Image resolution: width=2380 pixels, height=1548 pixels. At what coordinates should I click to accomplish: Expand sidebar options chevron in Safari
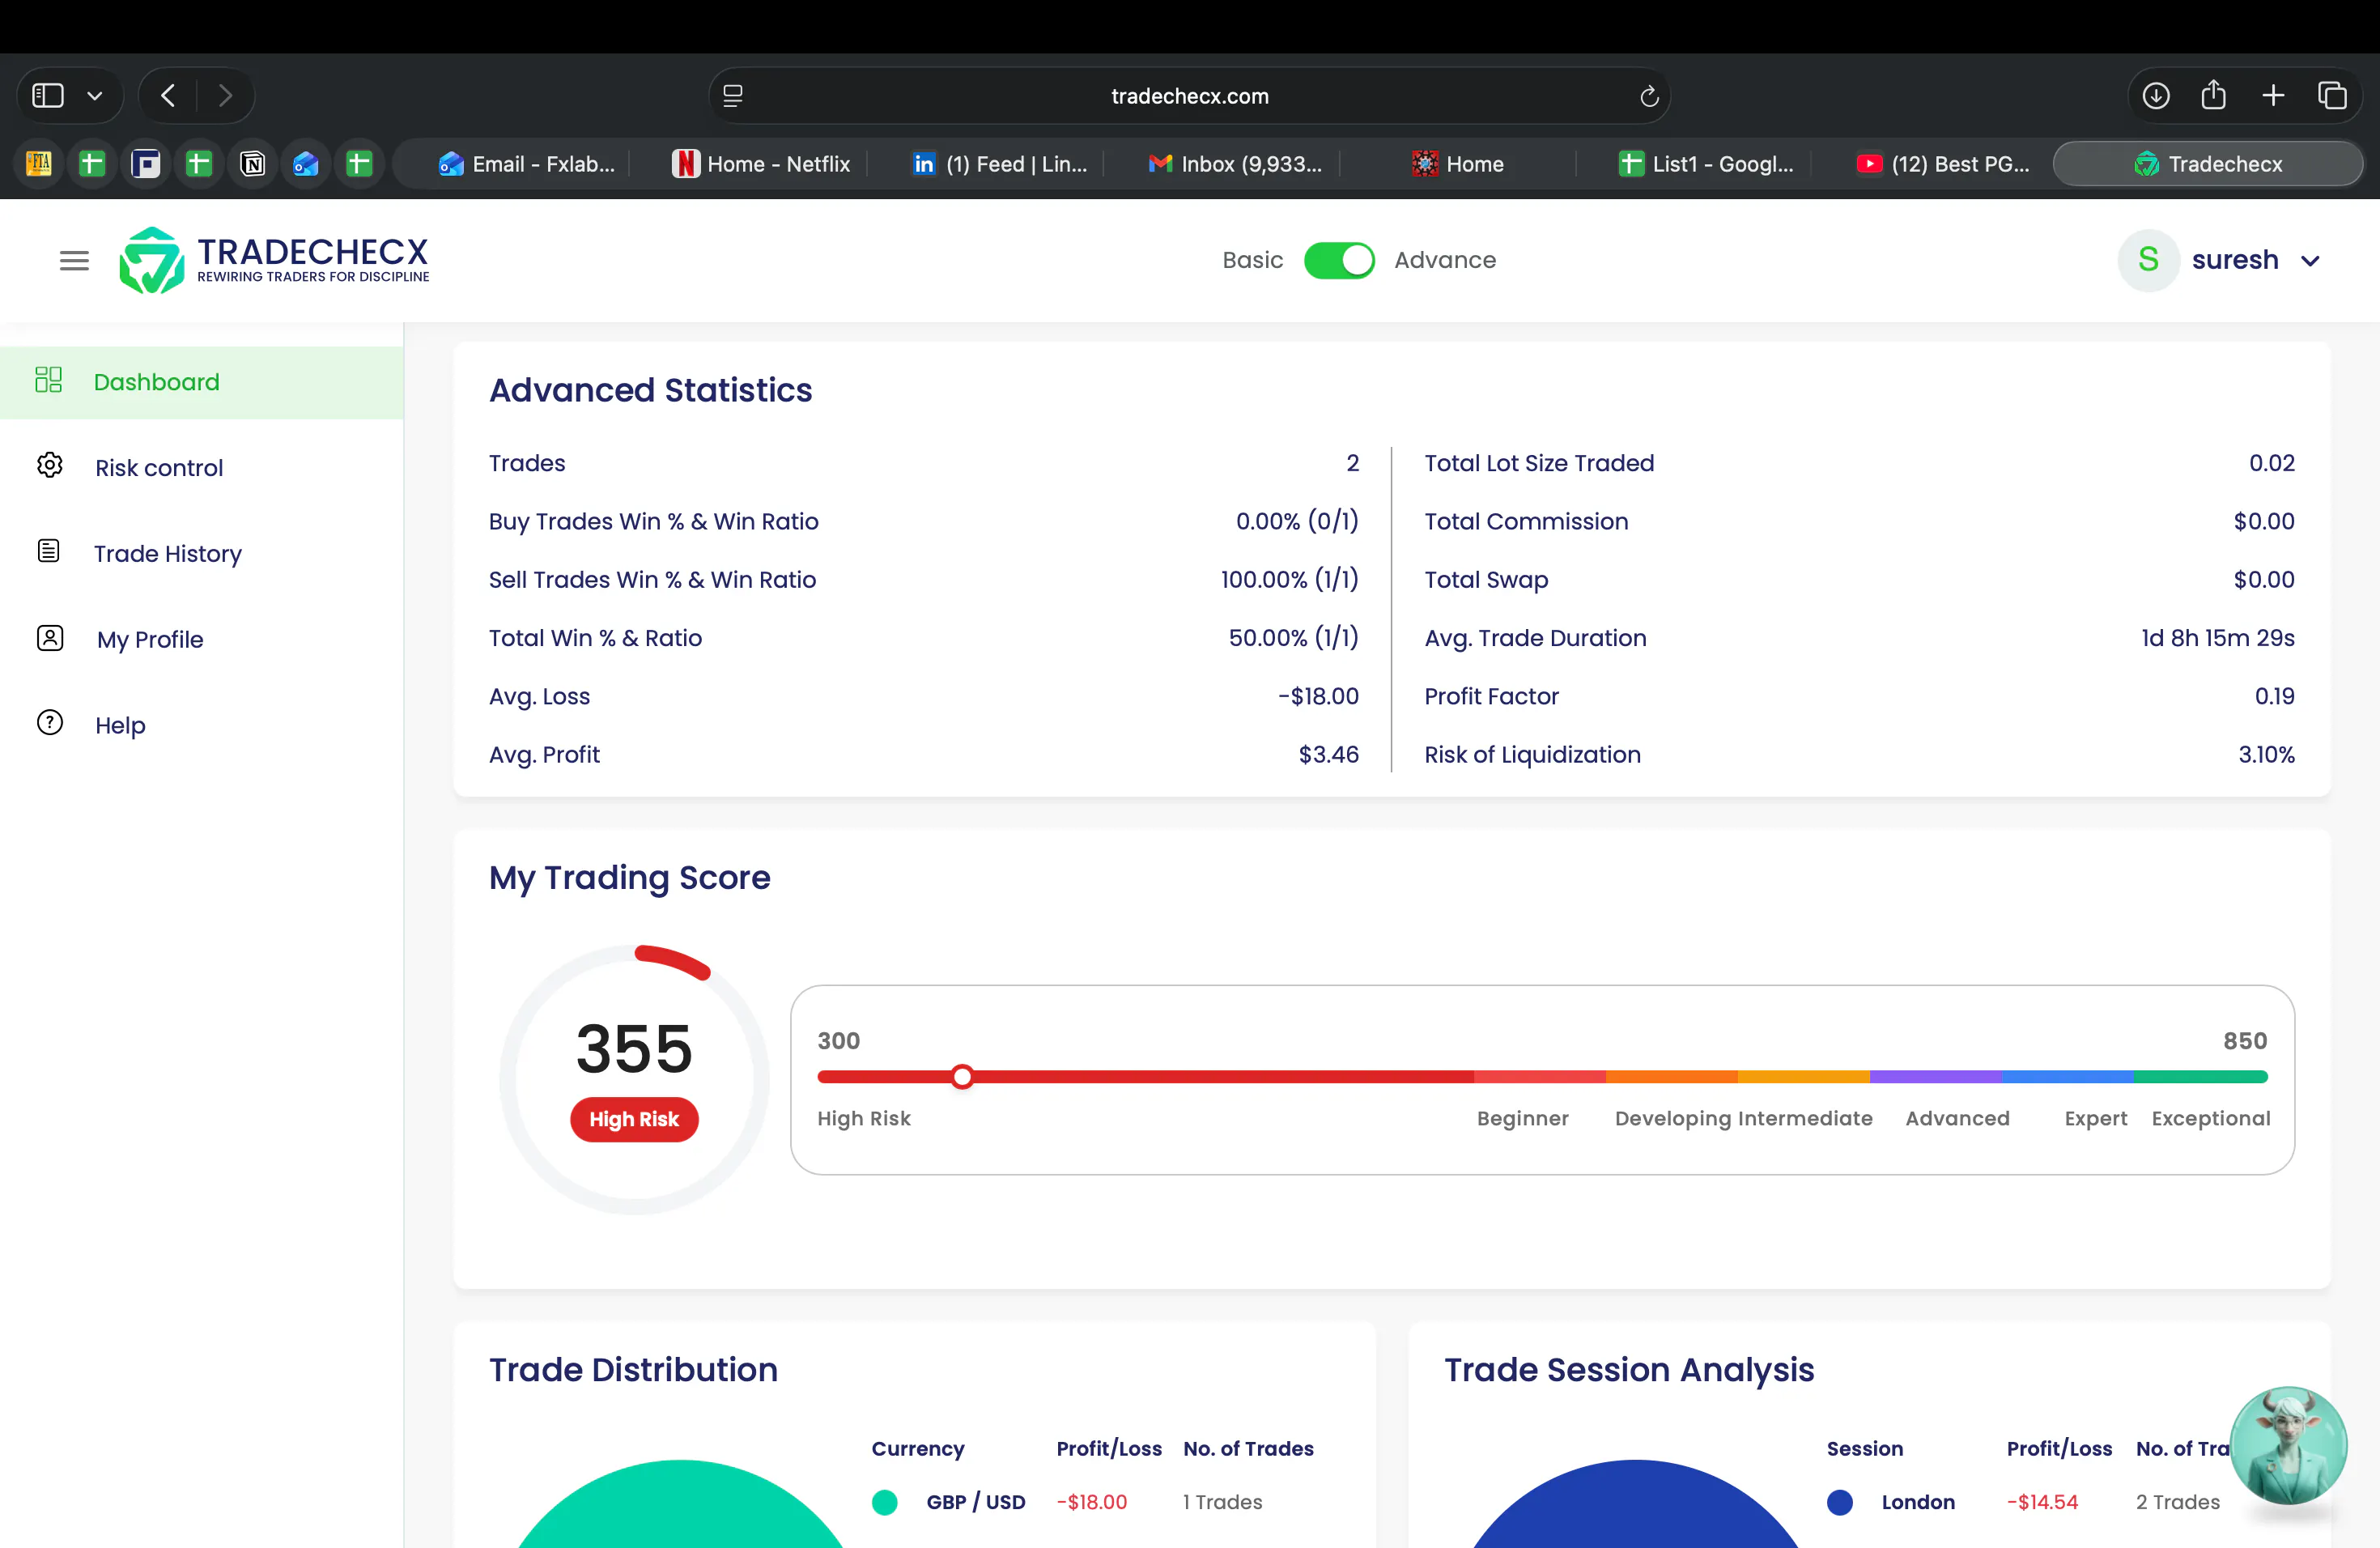pyautogui.click(x=95, y=96)
